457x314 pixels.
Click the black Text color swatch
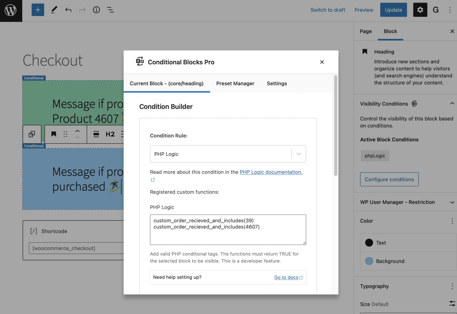point(369,243)
